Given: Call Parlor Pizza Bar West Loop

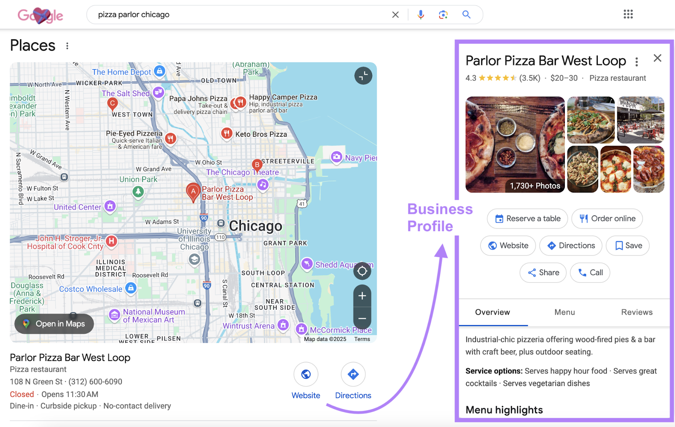Looking at the screenshot, I should coord(590,273).
